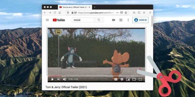
Task: Open page actions three-dots menu in URL bar
Action: 117,13
